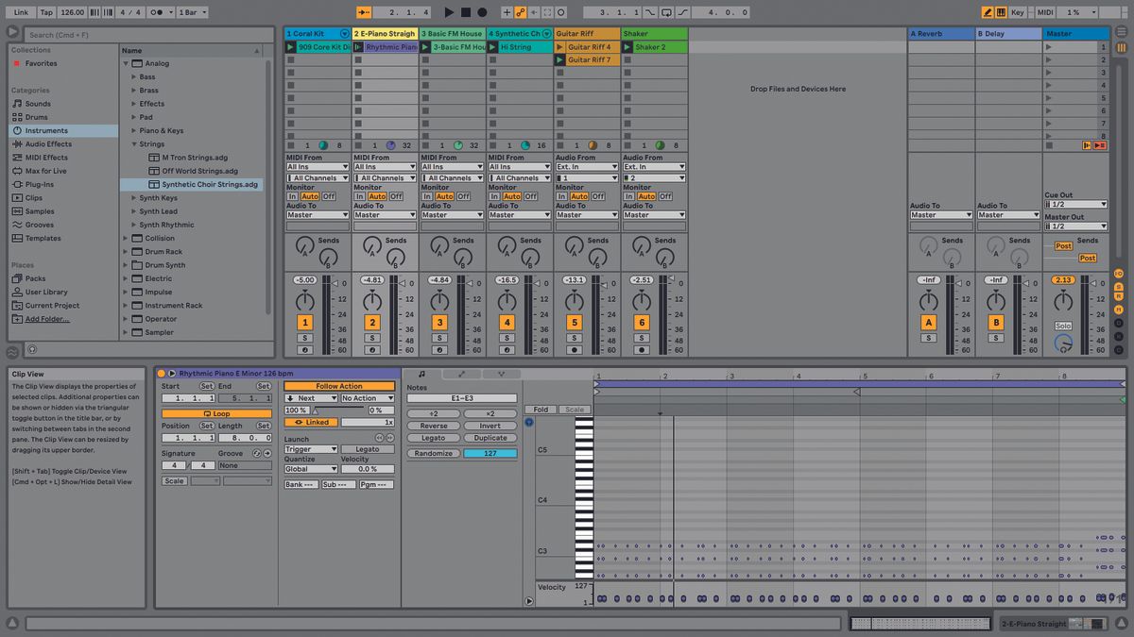Enter MIDI Map Mode
The width and height of the screenshot is (1134, 637).
[x=1045, y=12]
